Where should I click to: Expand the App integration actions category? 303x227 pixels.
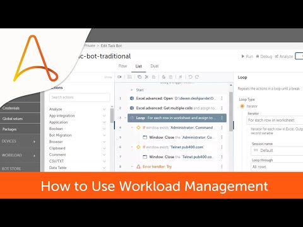click(104, 115)
